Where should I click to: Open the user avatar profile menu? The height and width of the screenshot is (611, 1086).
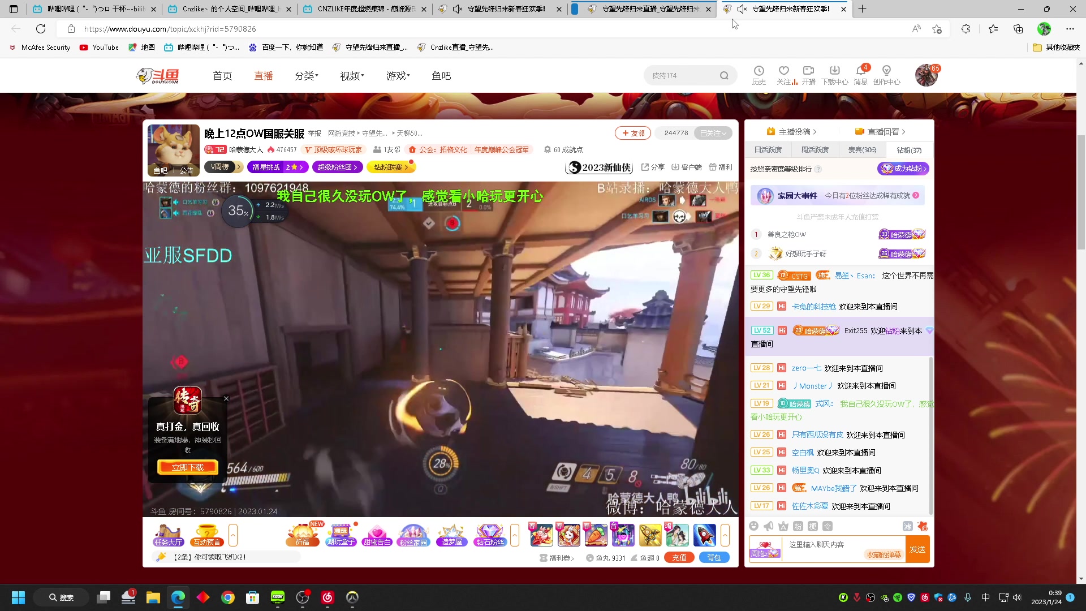coord(926,75)
